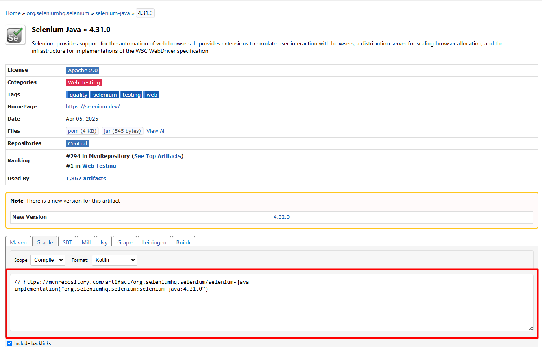The width and height of the screenshot is (542, 352).
Task: Click the web tag
Action: pos(152,95)
